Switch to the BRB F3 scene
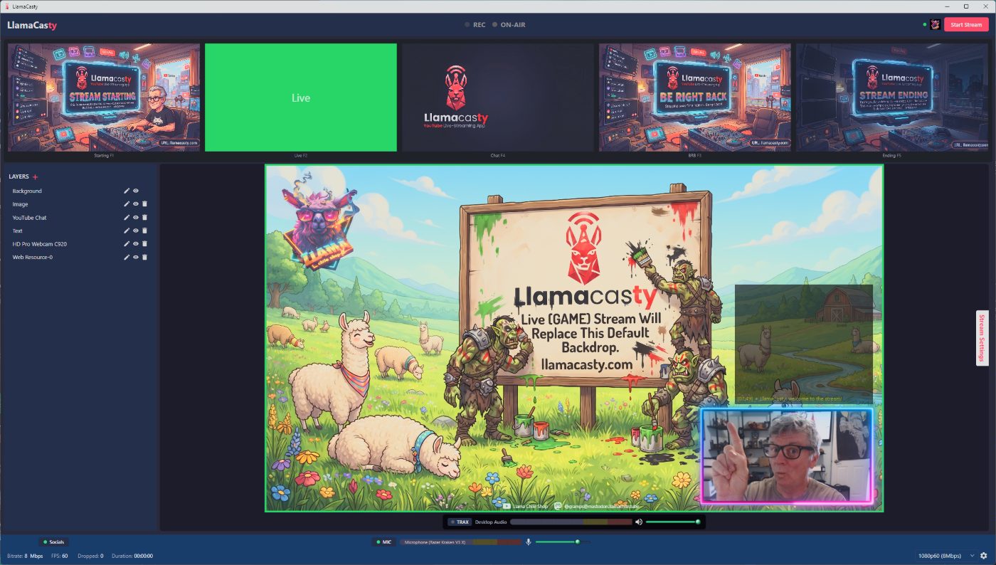Screen dimensions: 996x565 coord(695,97)
